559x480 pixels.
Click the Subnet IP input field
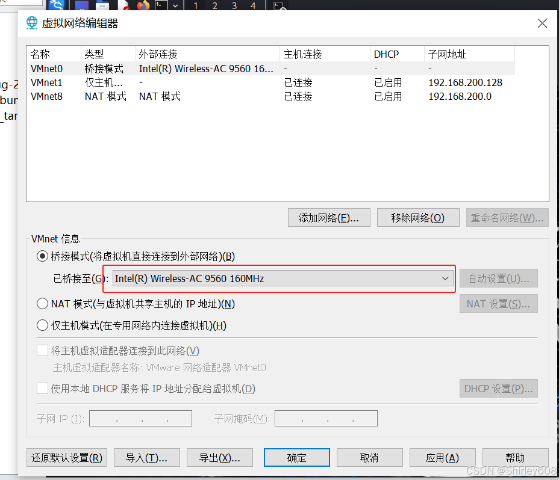click(140, 419)
